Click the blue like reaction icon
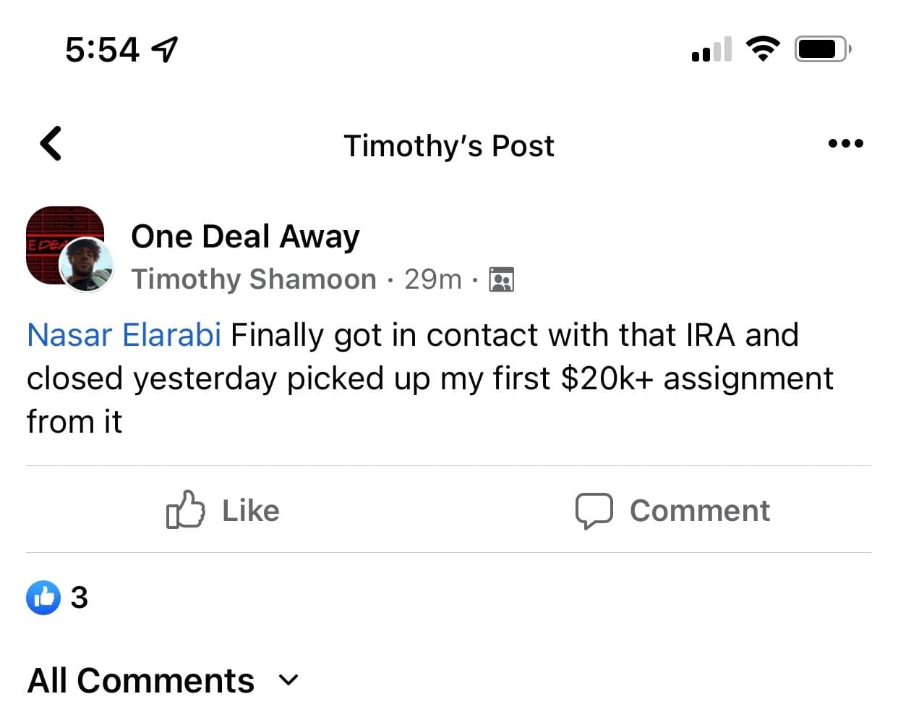 (x=43, y=597)
